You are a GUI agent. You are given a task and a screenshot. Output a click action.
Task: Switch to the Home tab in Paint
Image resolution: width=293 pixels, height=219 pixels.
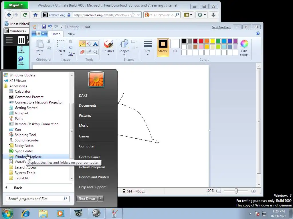pos(56,34)
